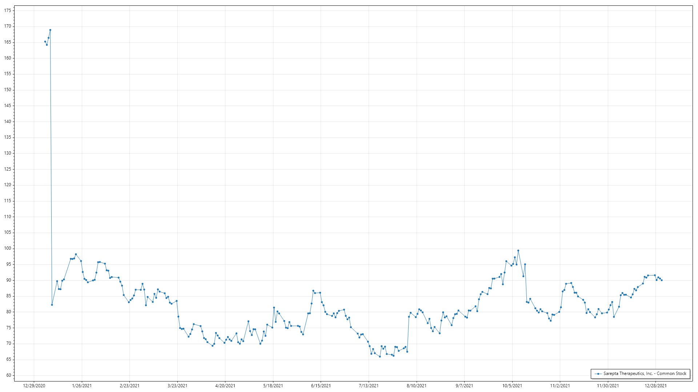
Task: Select the 11/30/2021 date tick label
Action: point(608,385)
